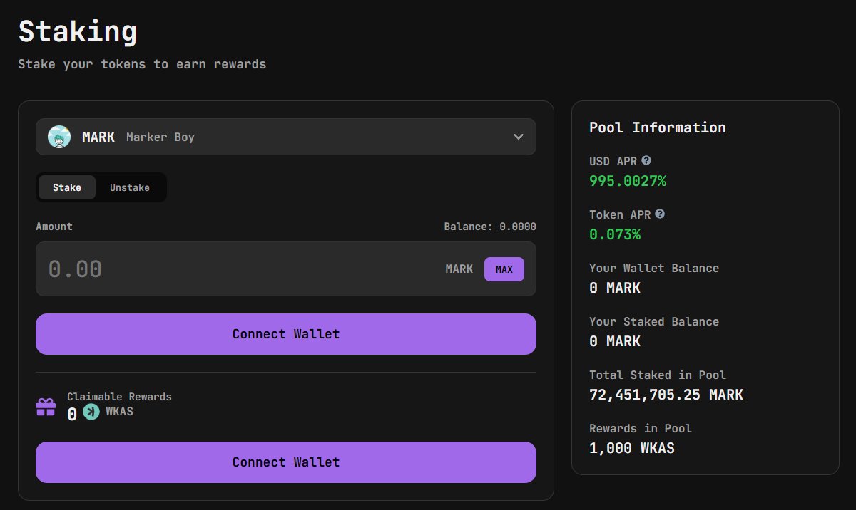The width and height of the screenshot is (856, 510).
Task: Switch to the Unstake tab
Action: (x=130, y=187)
